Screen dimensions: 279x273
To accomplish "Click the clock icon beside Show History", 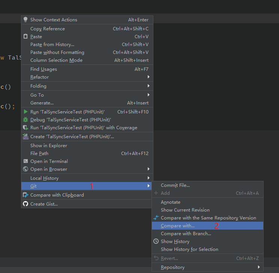I will [156, 241].
